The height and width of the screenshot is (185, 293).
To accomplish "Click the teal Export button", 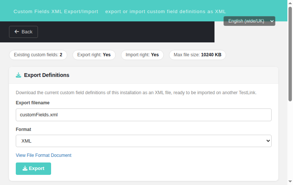I will [33, 168].
